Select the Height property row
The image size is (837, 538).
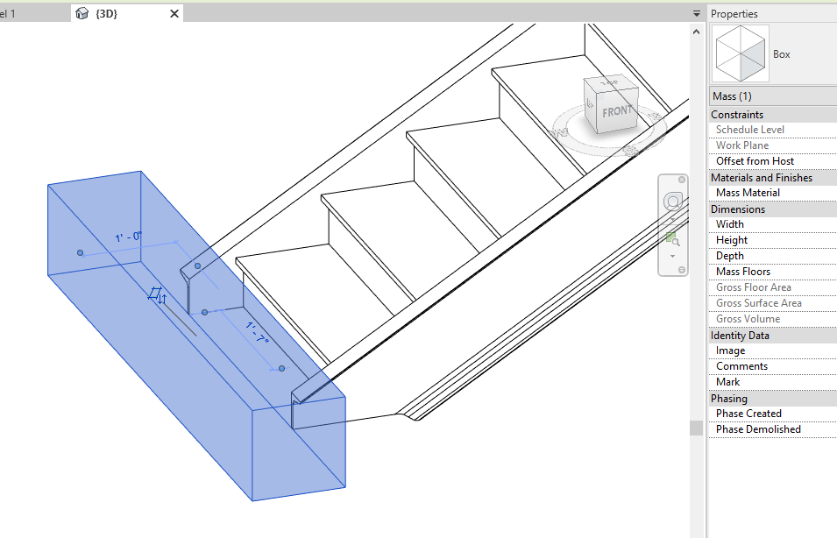(x=773, y=240)
